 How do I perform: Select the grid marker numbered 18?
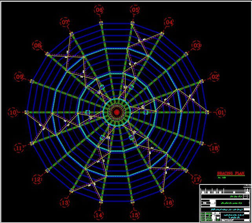pos(214,148)
